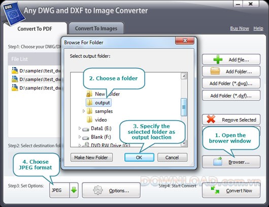Click the Data1 (E:) drive icon
Screen dimensions: 269x207
coord(86,129)
